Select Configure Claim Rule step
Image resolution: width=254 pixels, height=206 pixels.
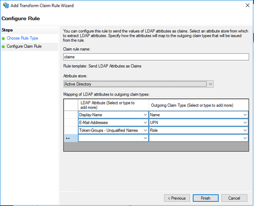[24, 46]
